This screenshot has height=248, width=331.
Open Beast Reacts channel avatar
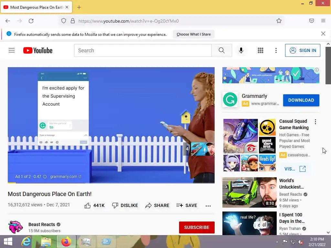16,227
